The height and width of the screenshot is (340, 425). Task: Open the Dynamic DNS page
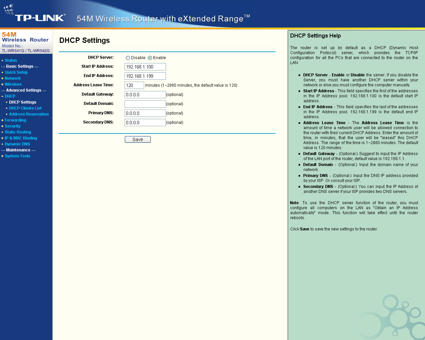coord(17,144)
